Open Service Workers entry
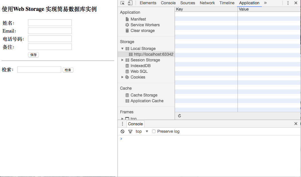This screenshot has width=301, height=177. click(145, 25)
